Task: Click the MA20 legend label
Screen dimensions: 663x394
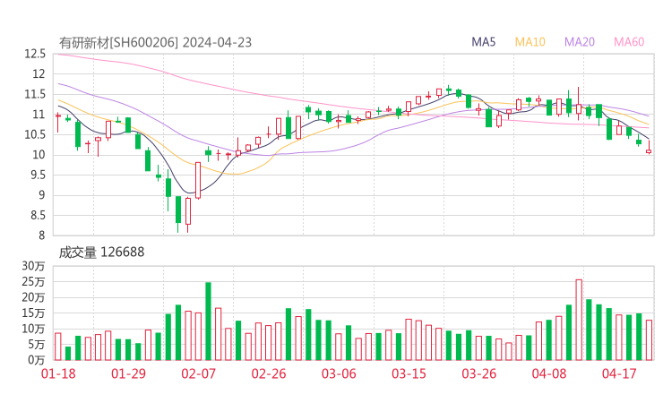Action: pyautogui.click(x=580, y=42)
